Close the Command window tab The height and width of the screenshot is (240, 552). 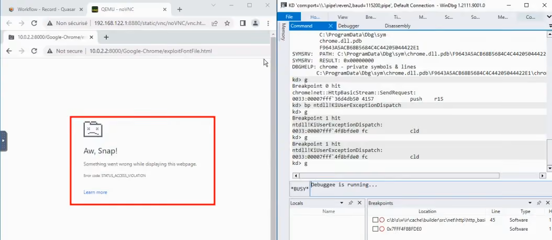(331, 26)
